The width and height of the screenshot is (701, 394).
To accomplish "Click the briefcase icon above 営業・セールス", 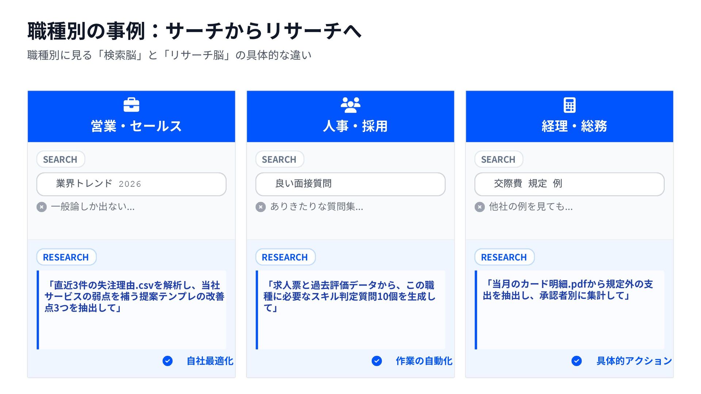I will [131, 105].
